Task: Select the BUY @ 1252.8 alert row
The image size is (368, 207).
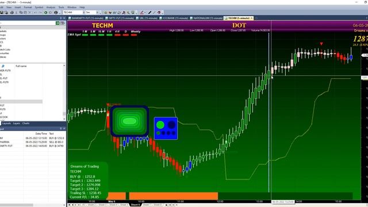Action: pyautogui.click(x=33, y=138)
